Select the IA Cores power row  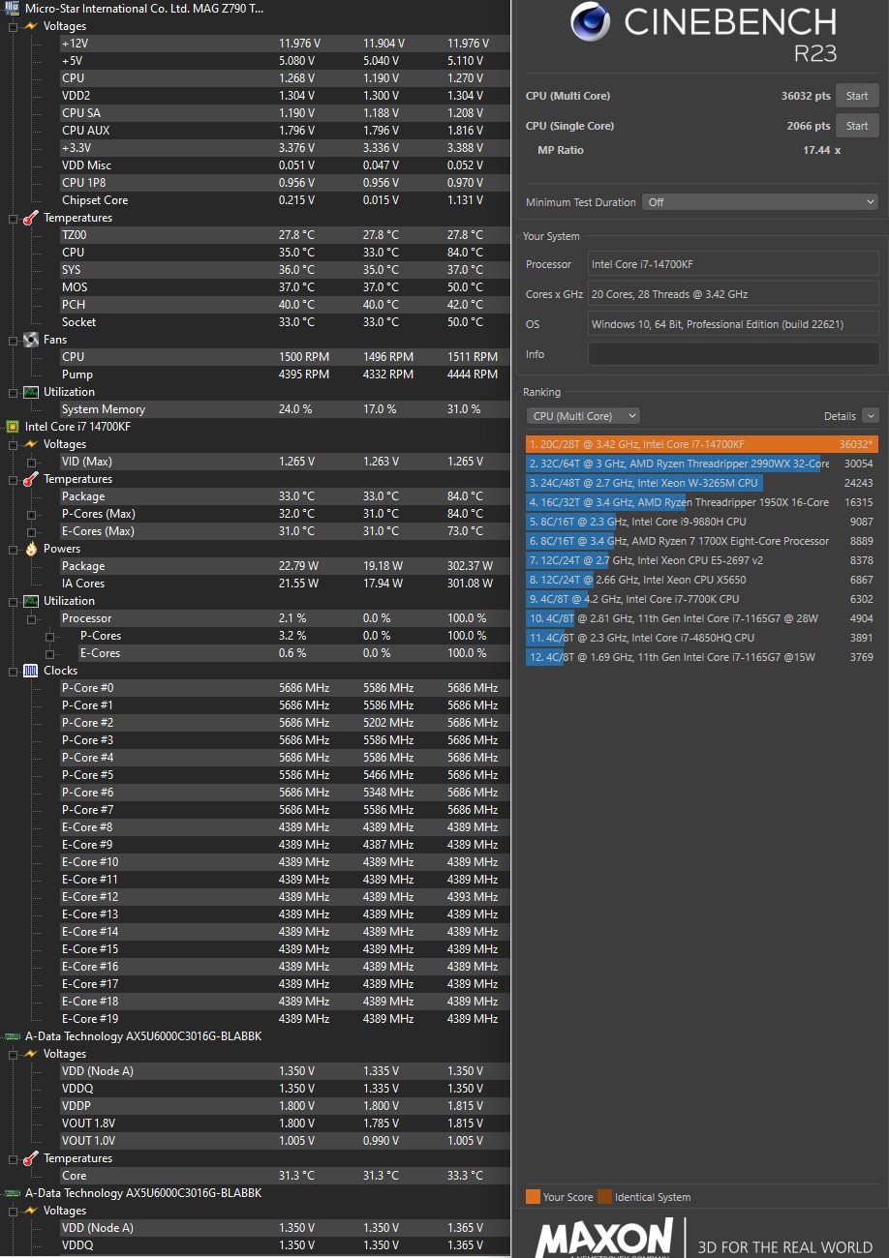pyautogui.click(x=283, y=584)
